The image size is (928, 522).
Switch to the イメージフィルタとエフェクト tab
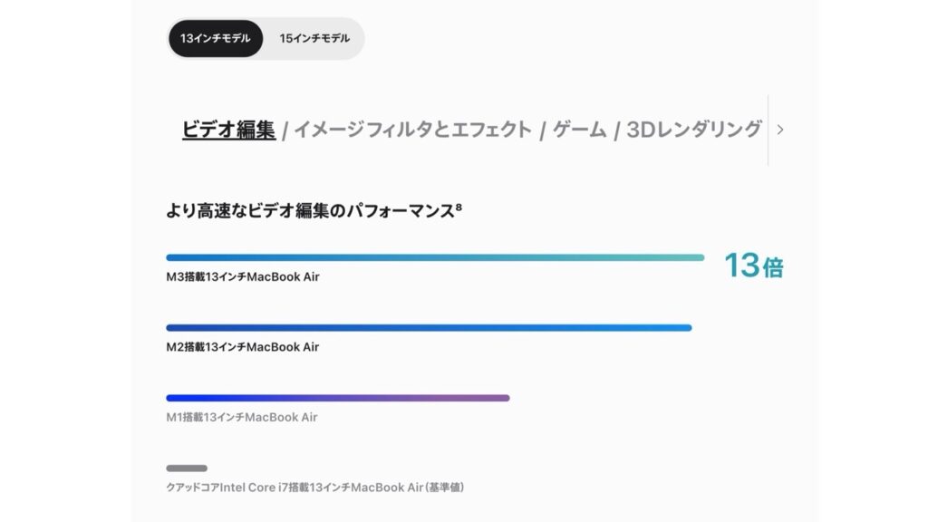click(412, 130)
